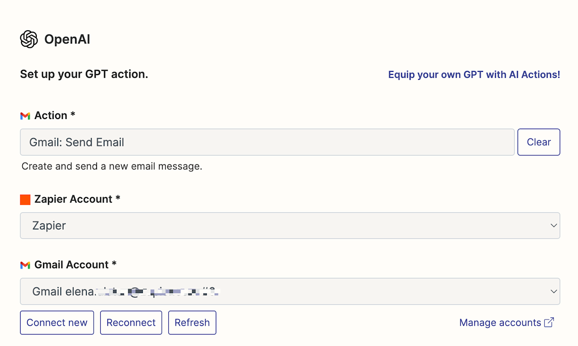Follow the Equip your own GPT link

tap(474, 75)
